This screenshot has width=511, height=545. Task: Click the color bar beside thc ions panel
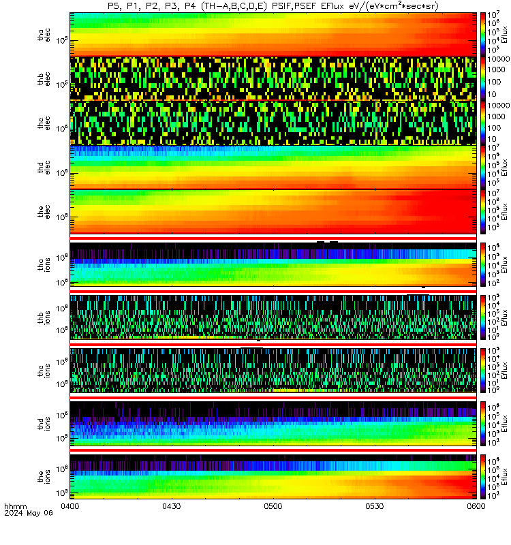click(x=483, y=371)
